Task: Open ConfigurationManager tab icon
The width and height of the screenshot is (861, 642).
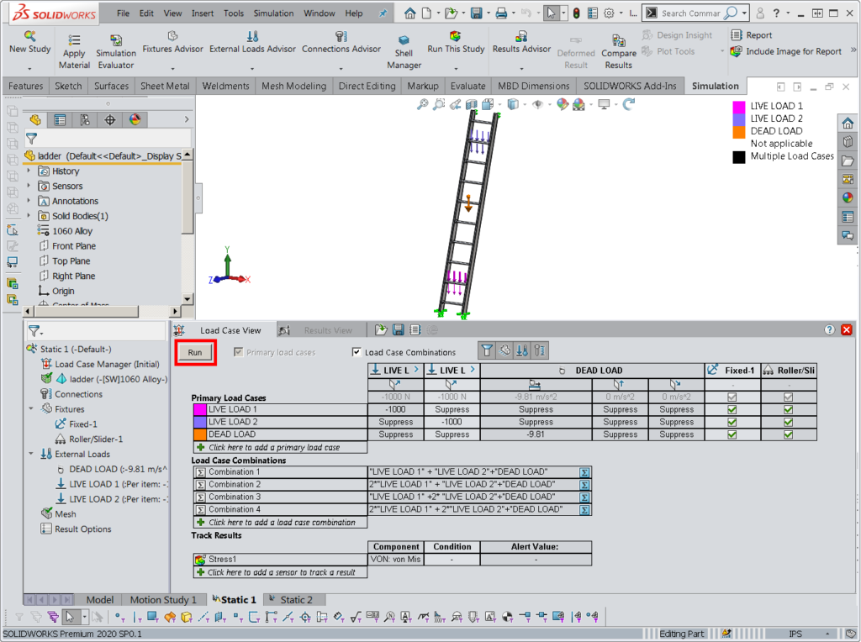Action: 85,119
